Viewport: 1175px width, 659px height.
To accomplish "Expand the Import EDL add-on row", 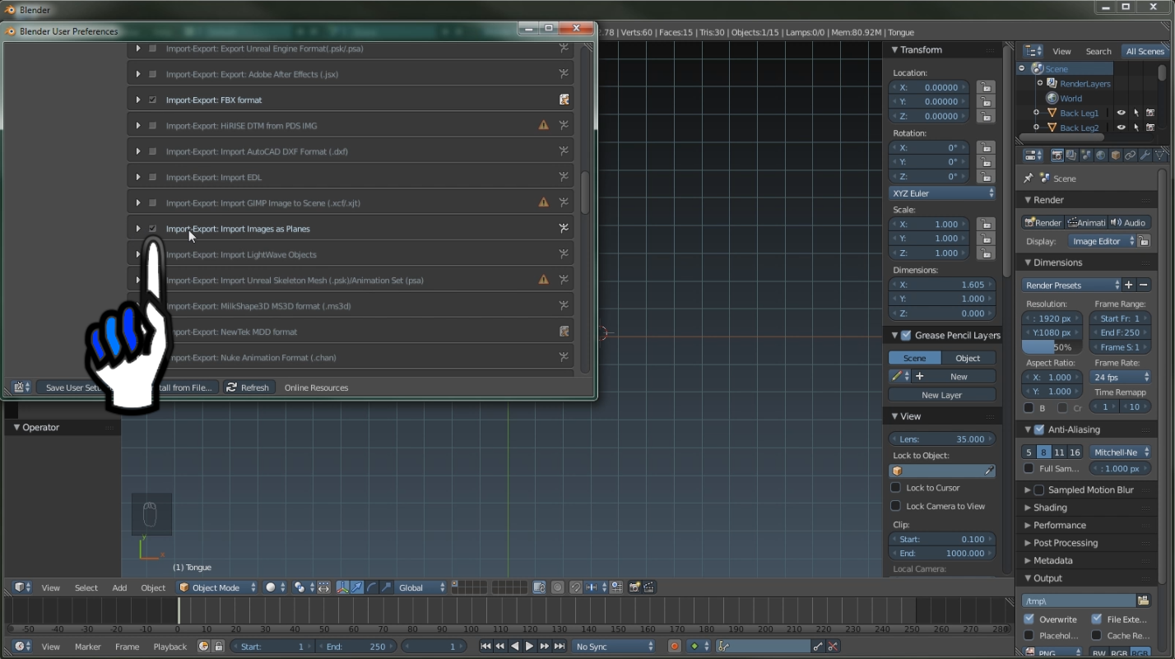I will pos(138,177).
